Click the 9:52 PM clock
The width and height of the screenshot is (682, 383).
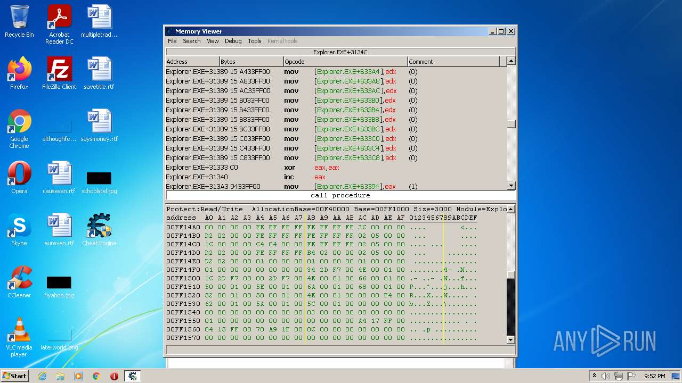pos(654,376)
